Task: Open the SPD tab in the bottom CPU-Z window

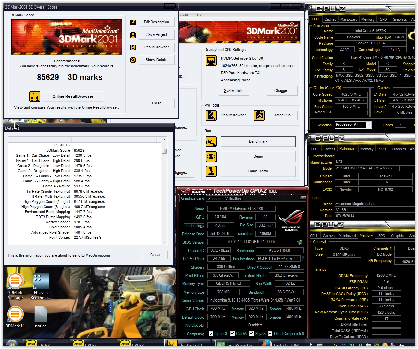Action: (x=382, y=236)
